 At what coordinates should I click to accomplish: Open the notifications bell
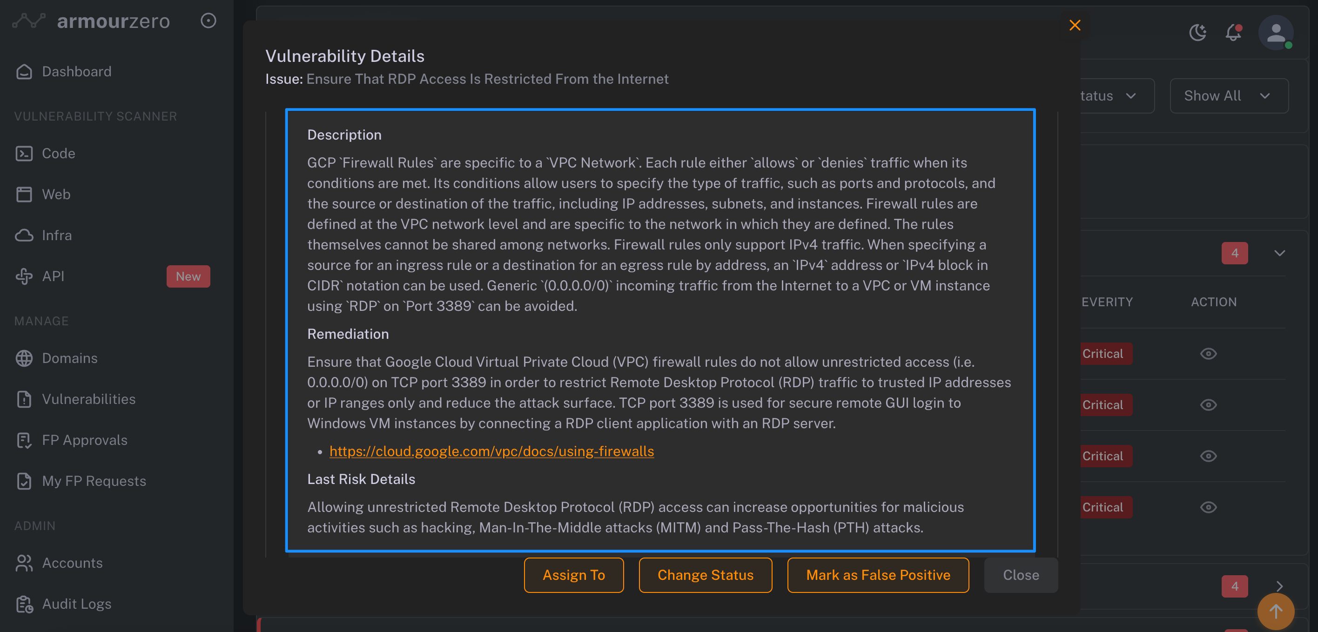coord(1233,33)
